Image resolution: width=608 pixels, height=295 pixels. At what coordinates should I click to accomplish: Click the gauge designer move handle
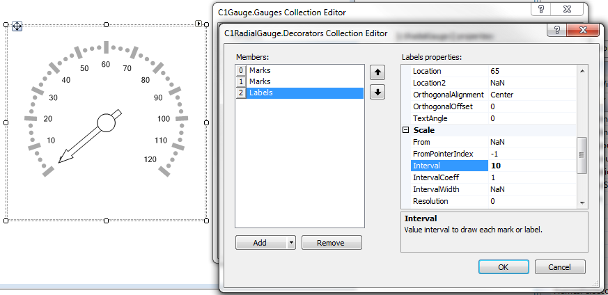tap(17, 26)
